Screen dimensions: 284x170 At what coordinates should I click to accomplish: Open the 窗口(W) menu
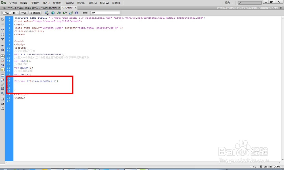click(104, 3)
